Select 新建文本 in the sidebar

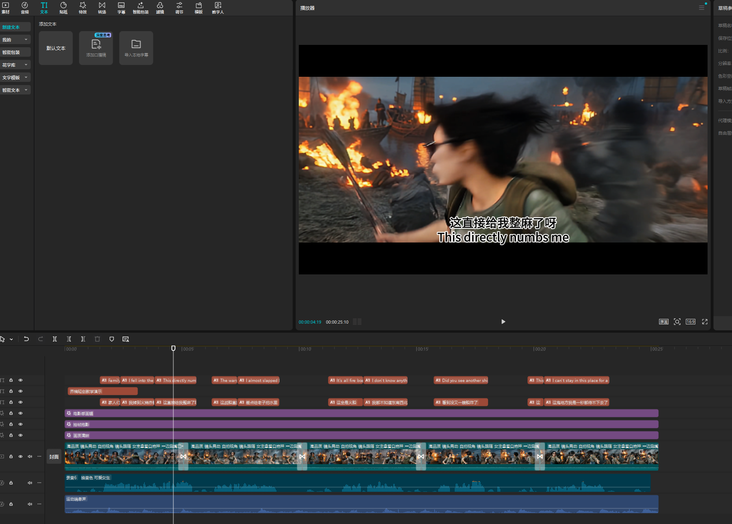coord(15,27)
